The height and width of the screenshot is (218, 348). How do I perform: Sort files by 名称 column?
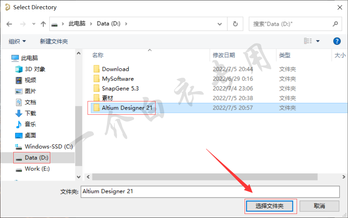[98, 55]
